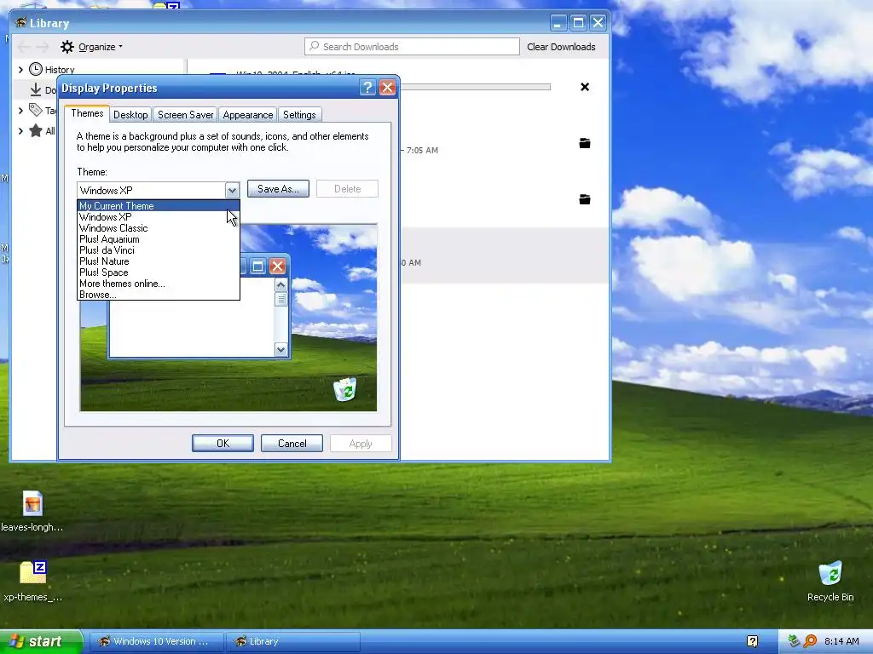Select the All Bookmarks star icon
This screenshot has height=654, width=873.
tap(36, 130)
